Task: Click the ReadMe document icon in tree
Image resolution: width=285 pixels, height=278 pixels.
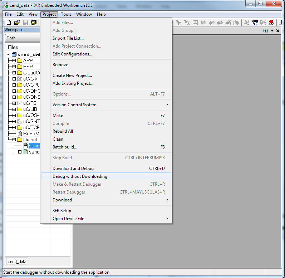Action: click(20, 133)
